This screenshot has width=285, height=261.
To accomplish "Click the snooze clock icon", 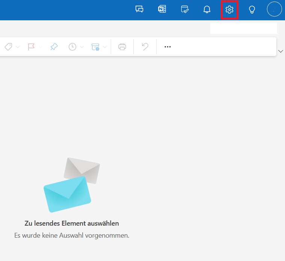I will [x=72, y=47].
